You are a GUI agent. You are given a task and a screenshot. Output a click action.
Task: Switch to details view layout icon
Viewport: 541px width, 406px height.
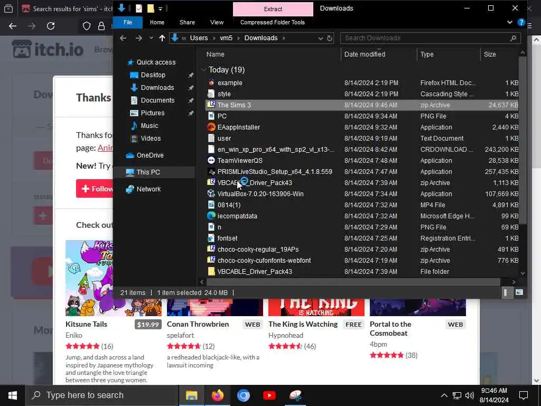506,292
